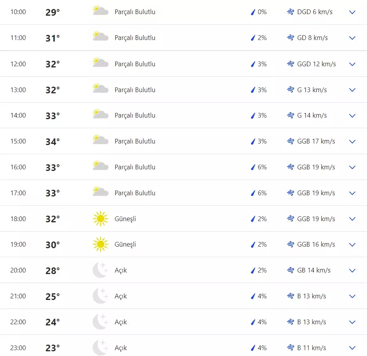Click the raindrop icon at 16:00
The width and height of the screenshot is (367, 356).
click(253, 167)
